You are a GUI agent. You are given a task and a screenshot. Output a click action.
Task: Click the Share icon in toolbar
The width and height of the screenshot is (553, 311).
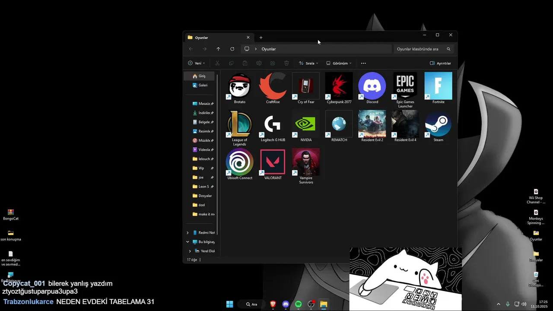pos(273,63)
